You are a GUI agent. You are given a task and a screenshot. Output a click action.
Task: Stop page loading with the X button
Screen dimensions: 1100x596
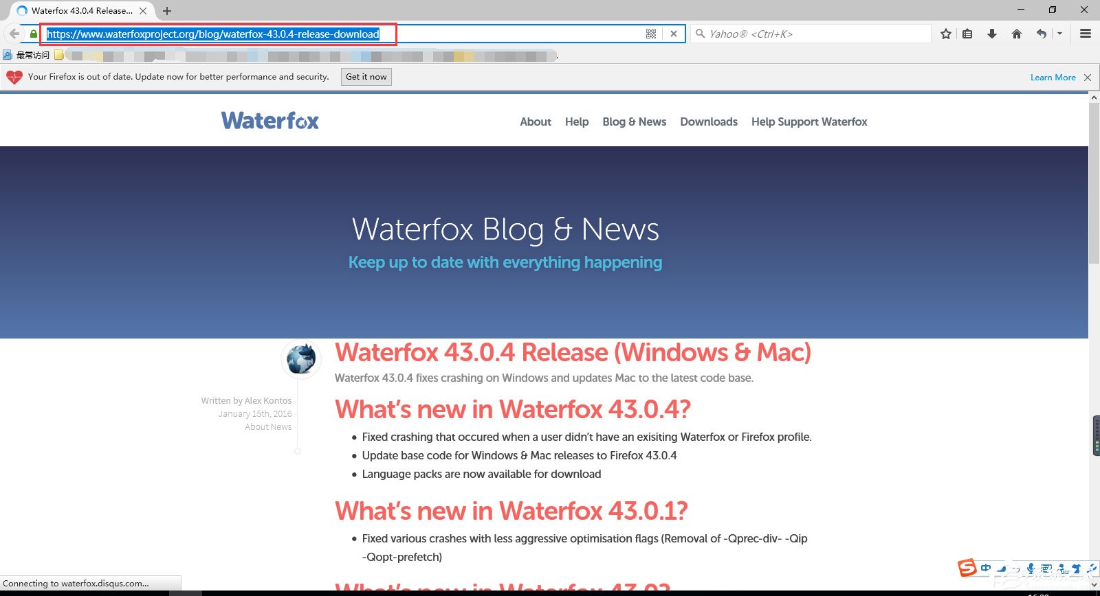[674, 34]
